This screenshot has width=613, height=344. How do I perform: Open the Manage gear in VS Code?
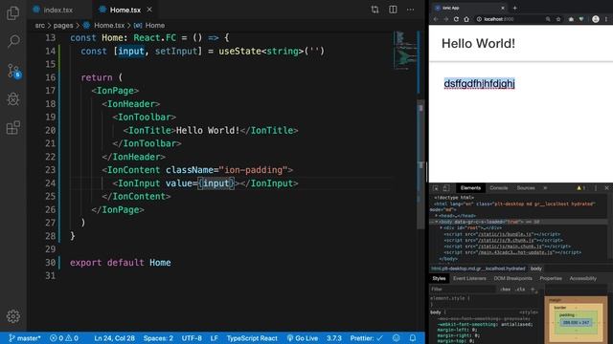[12, 316]
